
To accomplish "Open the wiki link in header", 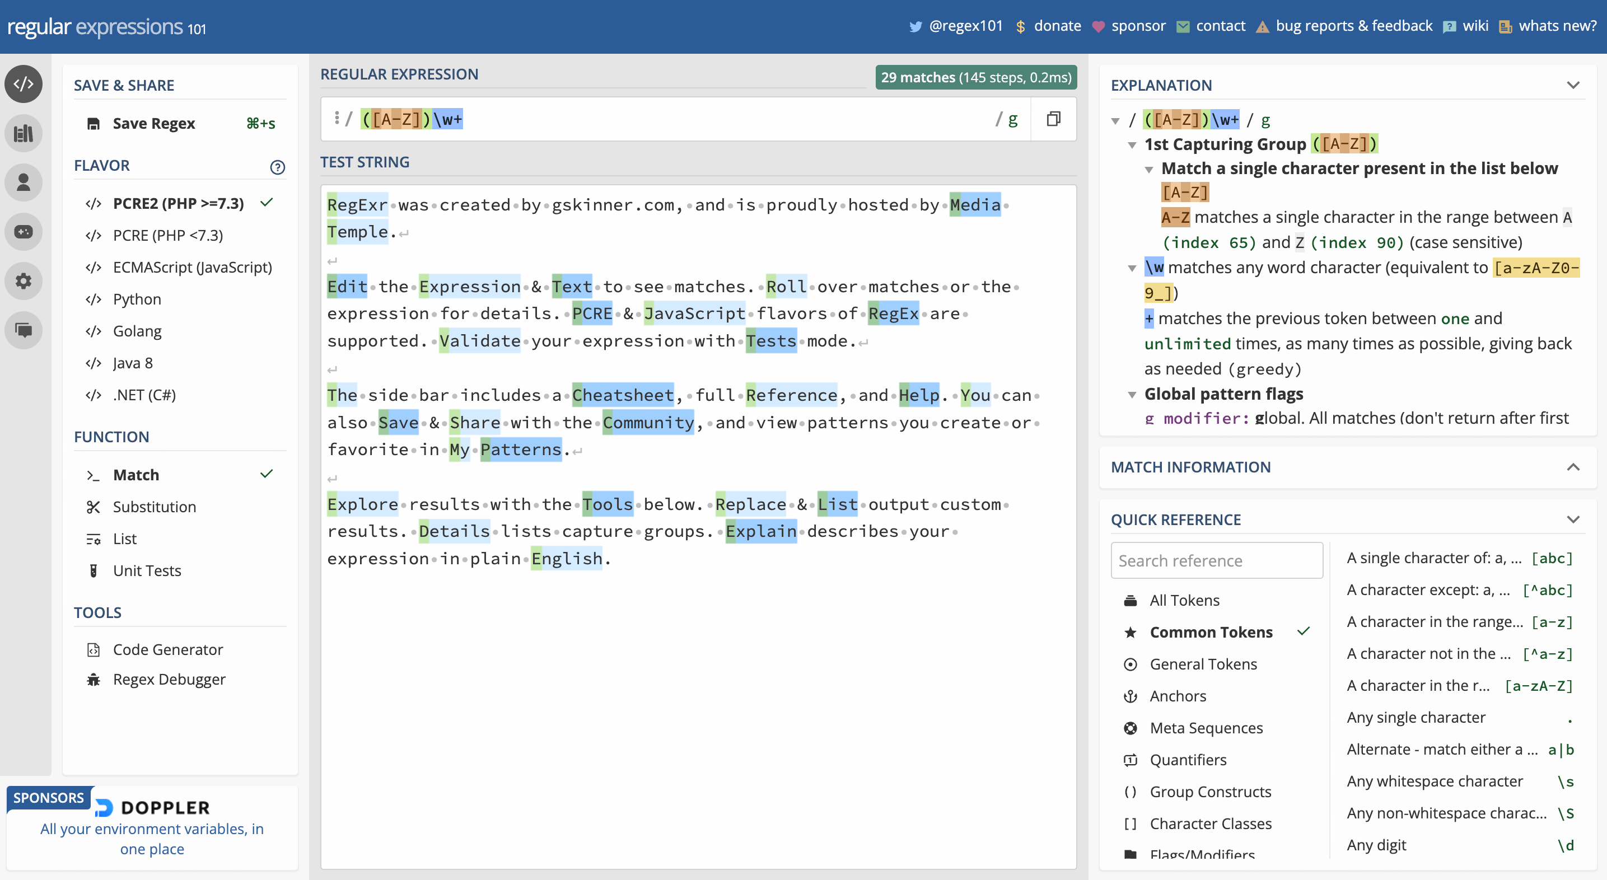I will coord(1475,26).
